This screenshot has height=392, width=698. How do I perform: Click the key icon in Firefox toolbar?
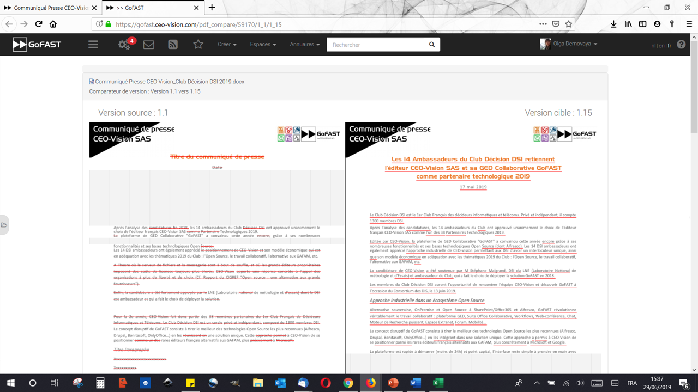click(x=672, y=24)
